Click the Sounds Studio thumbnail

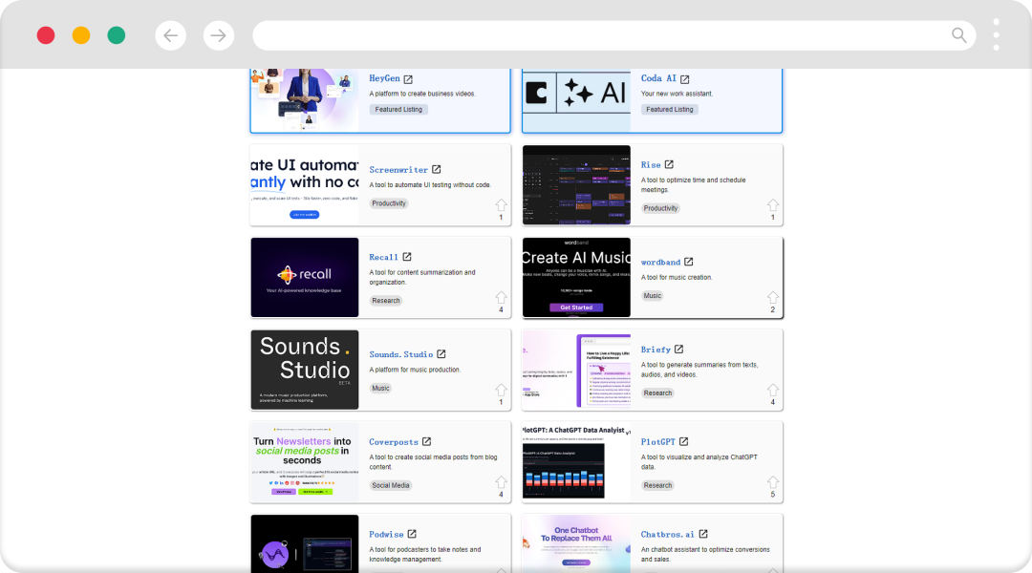tap(305, 370)
